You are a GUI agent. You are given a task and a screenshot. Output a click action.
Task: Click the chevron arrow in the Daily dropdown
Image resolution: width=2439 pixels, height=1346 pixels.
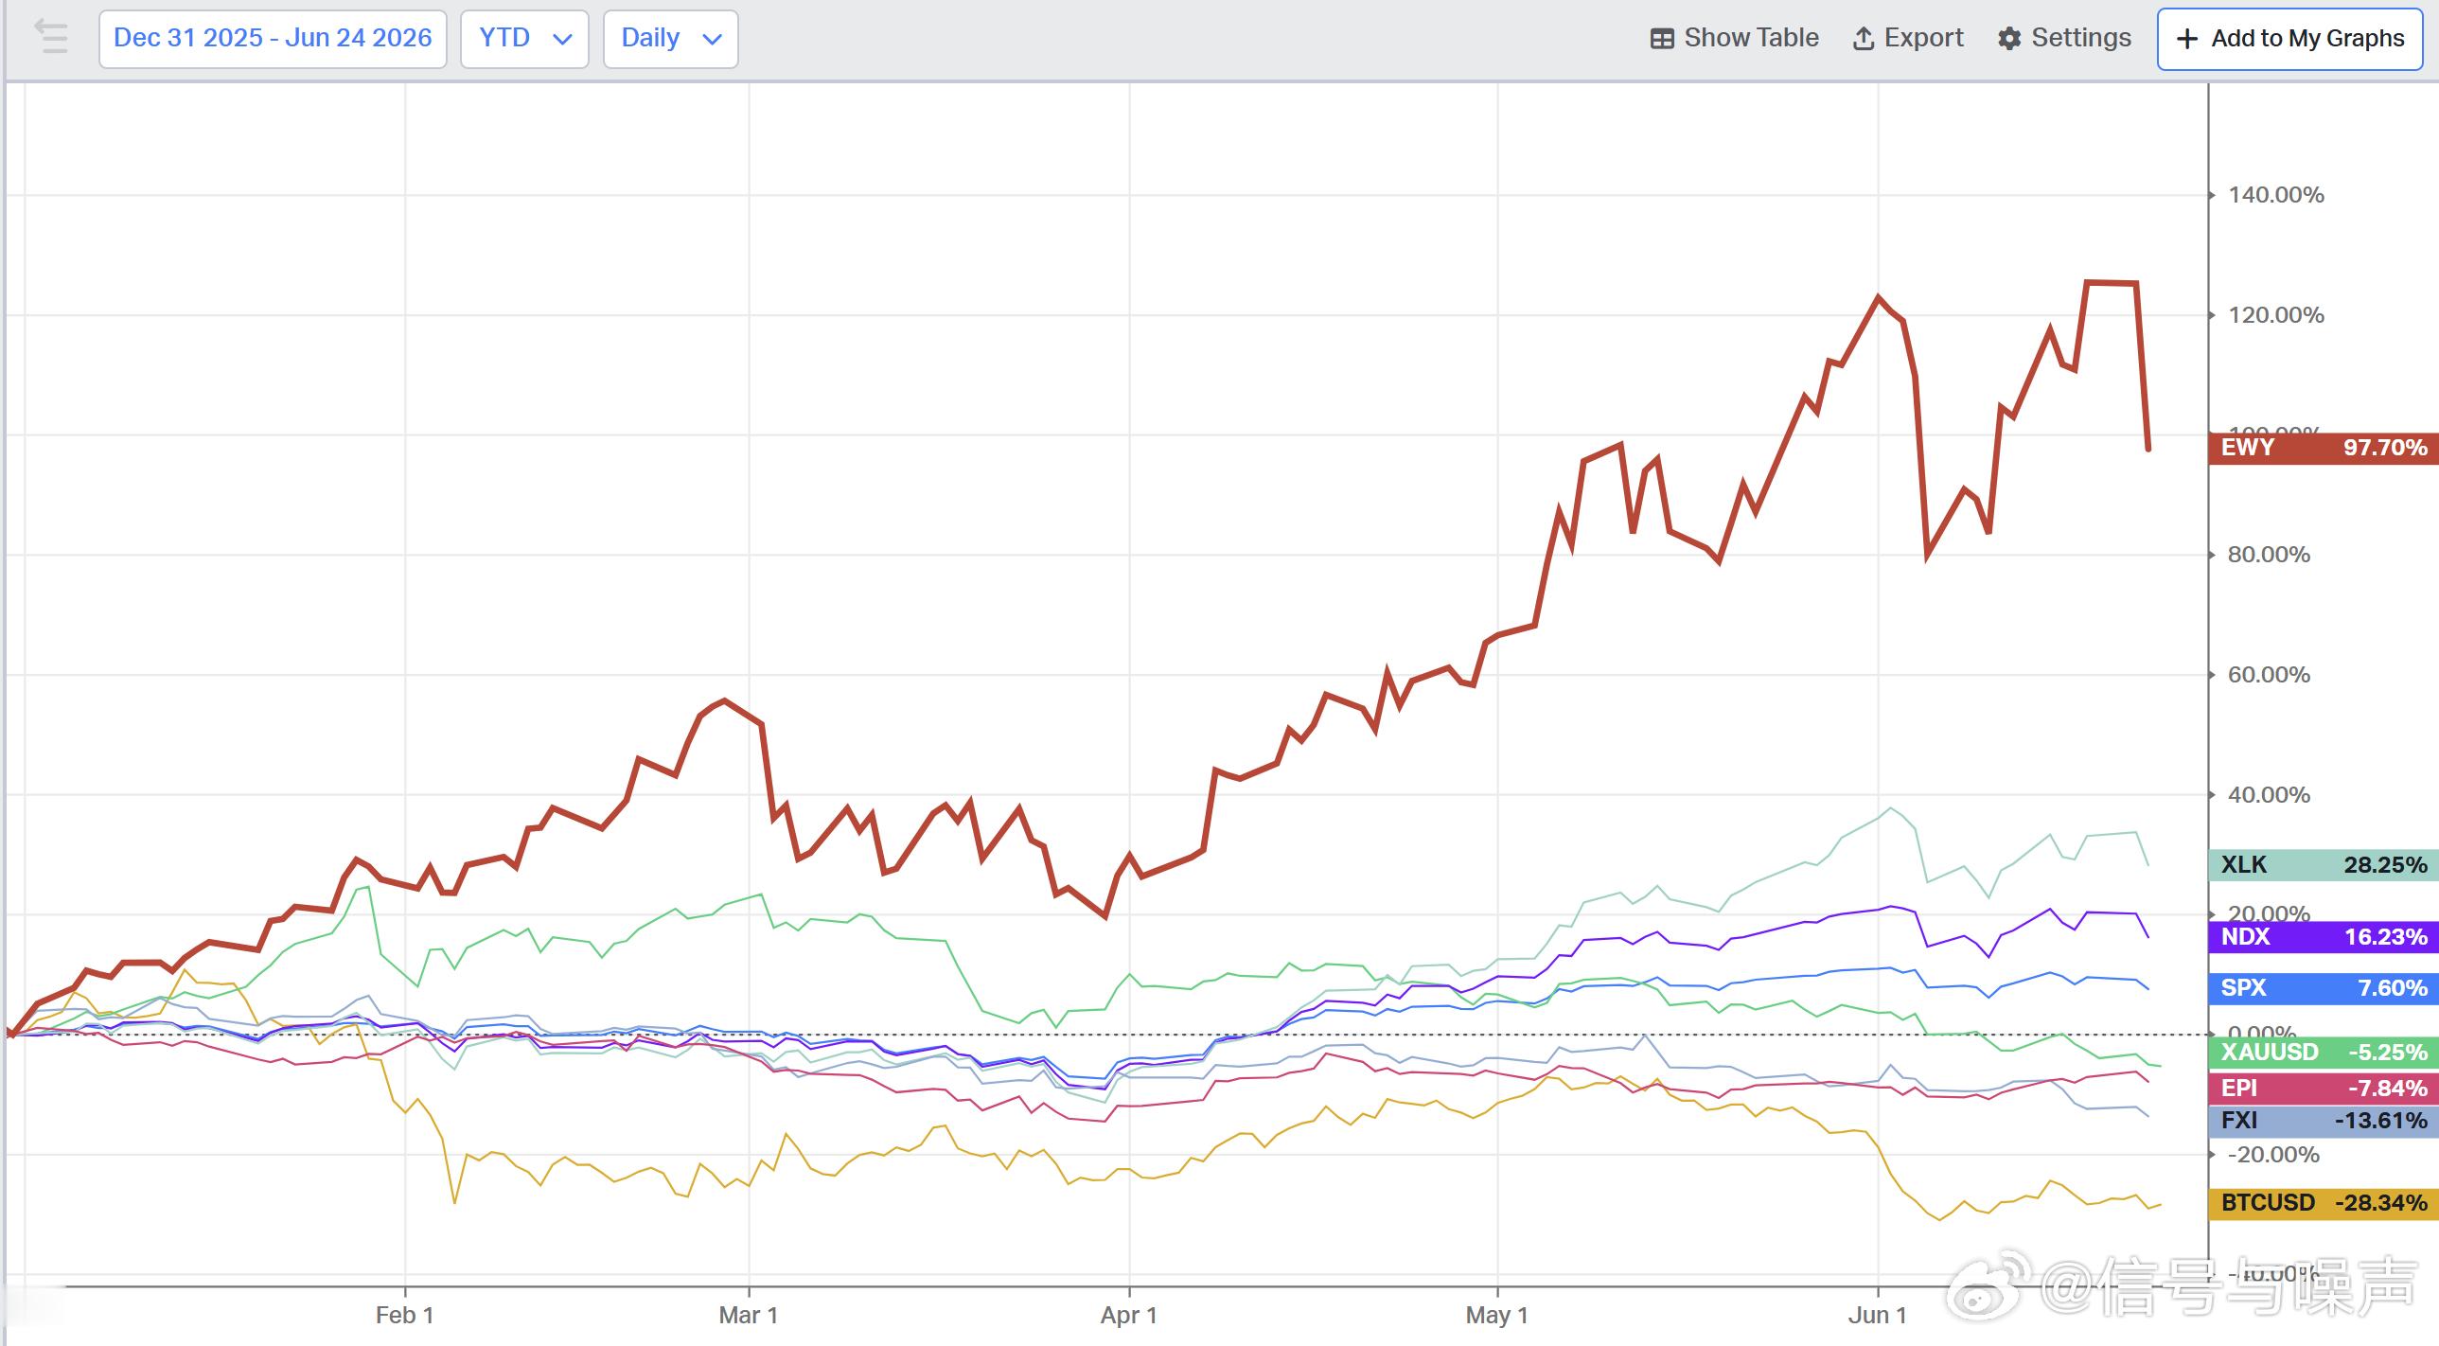tap(712, 40)
